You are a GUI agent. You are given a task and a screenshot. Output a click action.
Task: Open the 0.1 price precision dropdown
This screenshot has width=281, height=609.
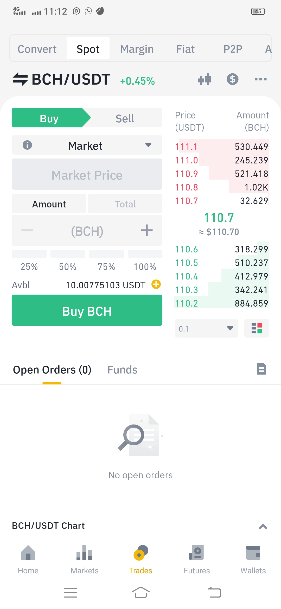coord(206,328)
